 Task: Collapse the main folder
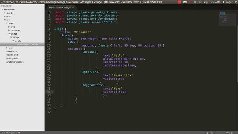7,23
